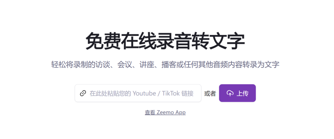Viewport: 334px width, 139px height.
Task: Click the 链接 word ending the placeholder
Action: click(188, 93)
